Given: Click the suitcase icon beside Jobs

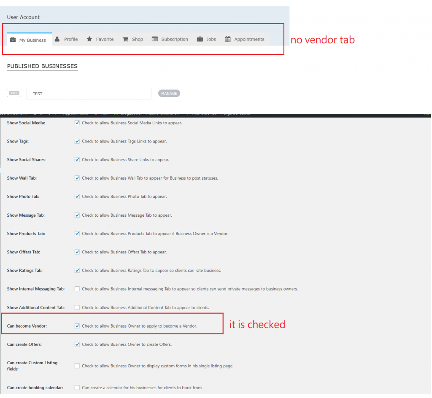Looking at the screenshot, I should coord(200,39).
